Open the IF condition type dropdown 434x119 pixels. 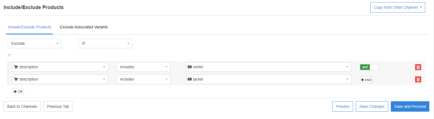tap(105, 43)
